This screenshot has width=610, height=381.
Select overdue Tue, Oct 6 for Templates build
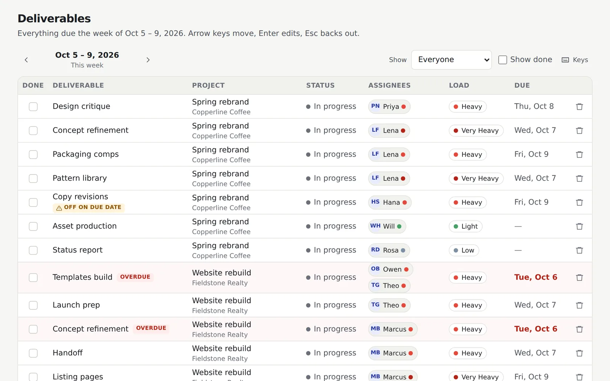click(536, 277)
